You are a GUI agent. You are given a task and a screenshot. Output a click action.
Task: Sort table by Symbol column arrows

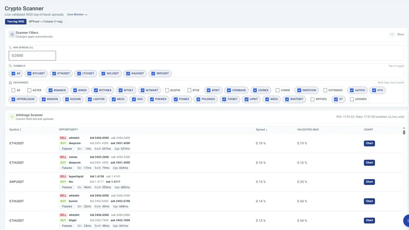tap(20, 129)
